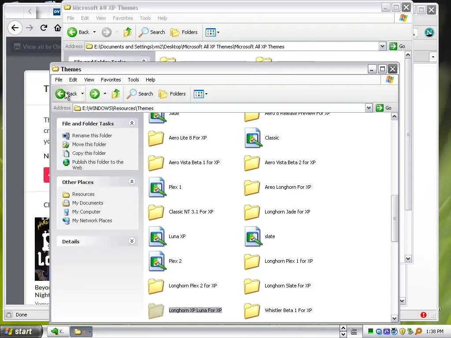
Task: Click Copy this folder
Action: (x=84, y=153)
